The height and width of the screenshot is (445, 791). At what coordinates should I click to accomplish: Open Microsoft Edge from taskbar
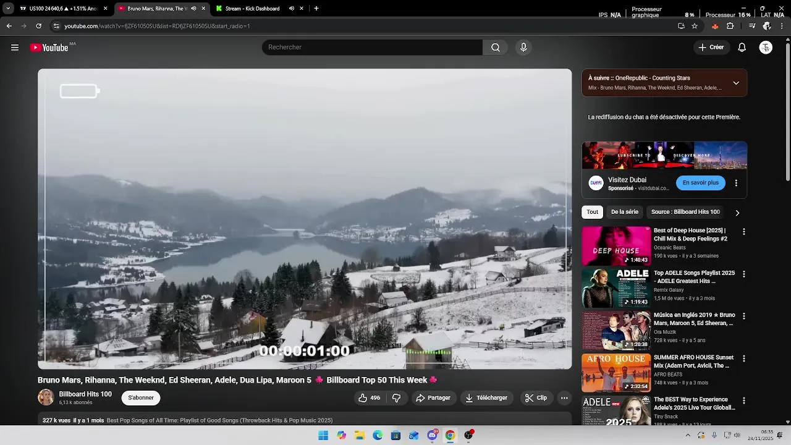coord(378,435)
